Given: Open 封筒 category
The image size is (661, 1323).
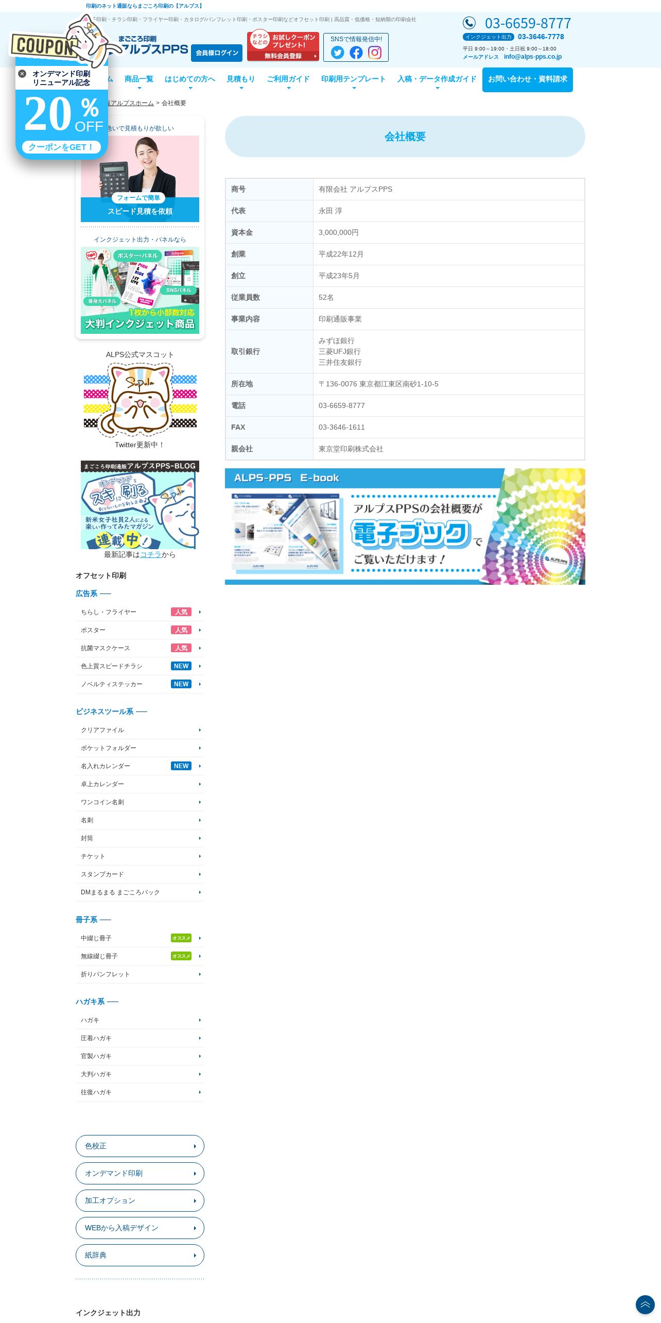Looking at the screenshot, I should click(x=140, y=838).
